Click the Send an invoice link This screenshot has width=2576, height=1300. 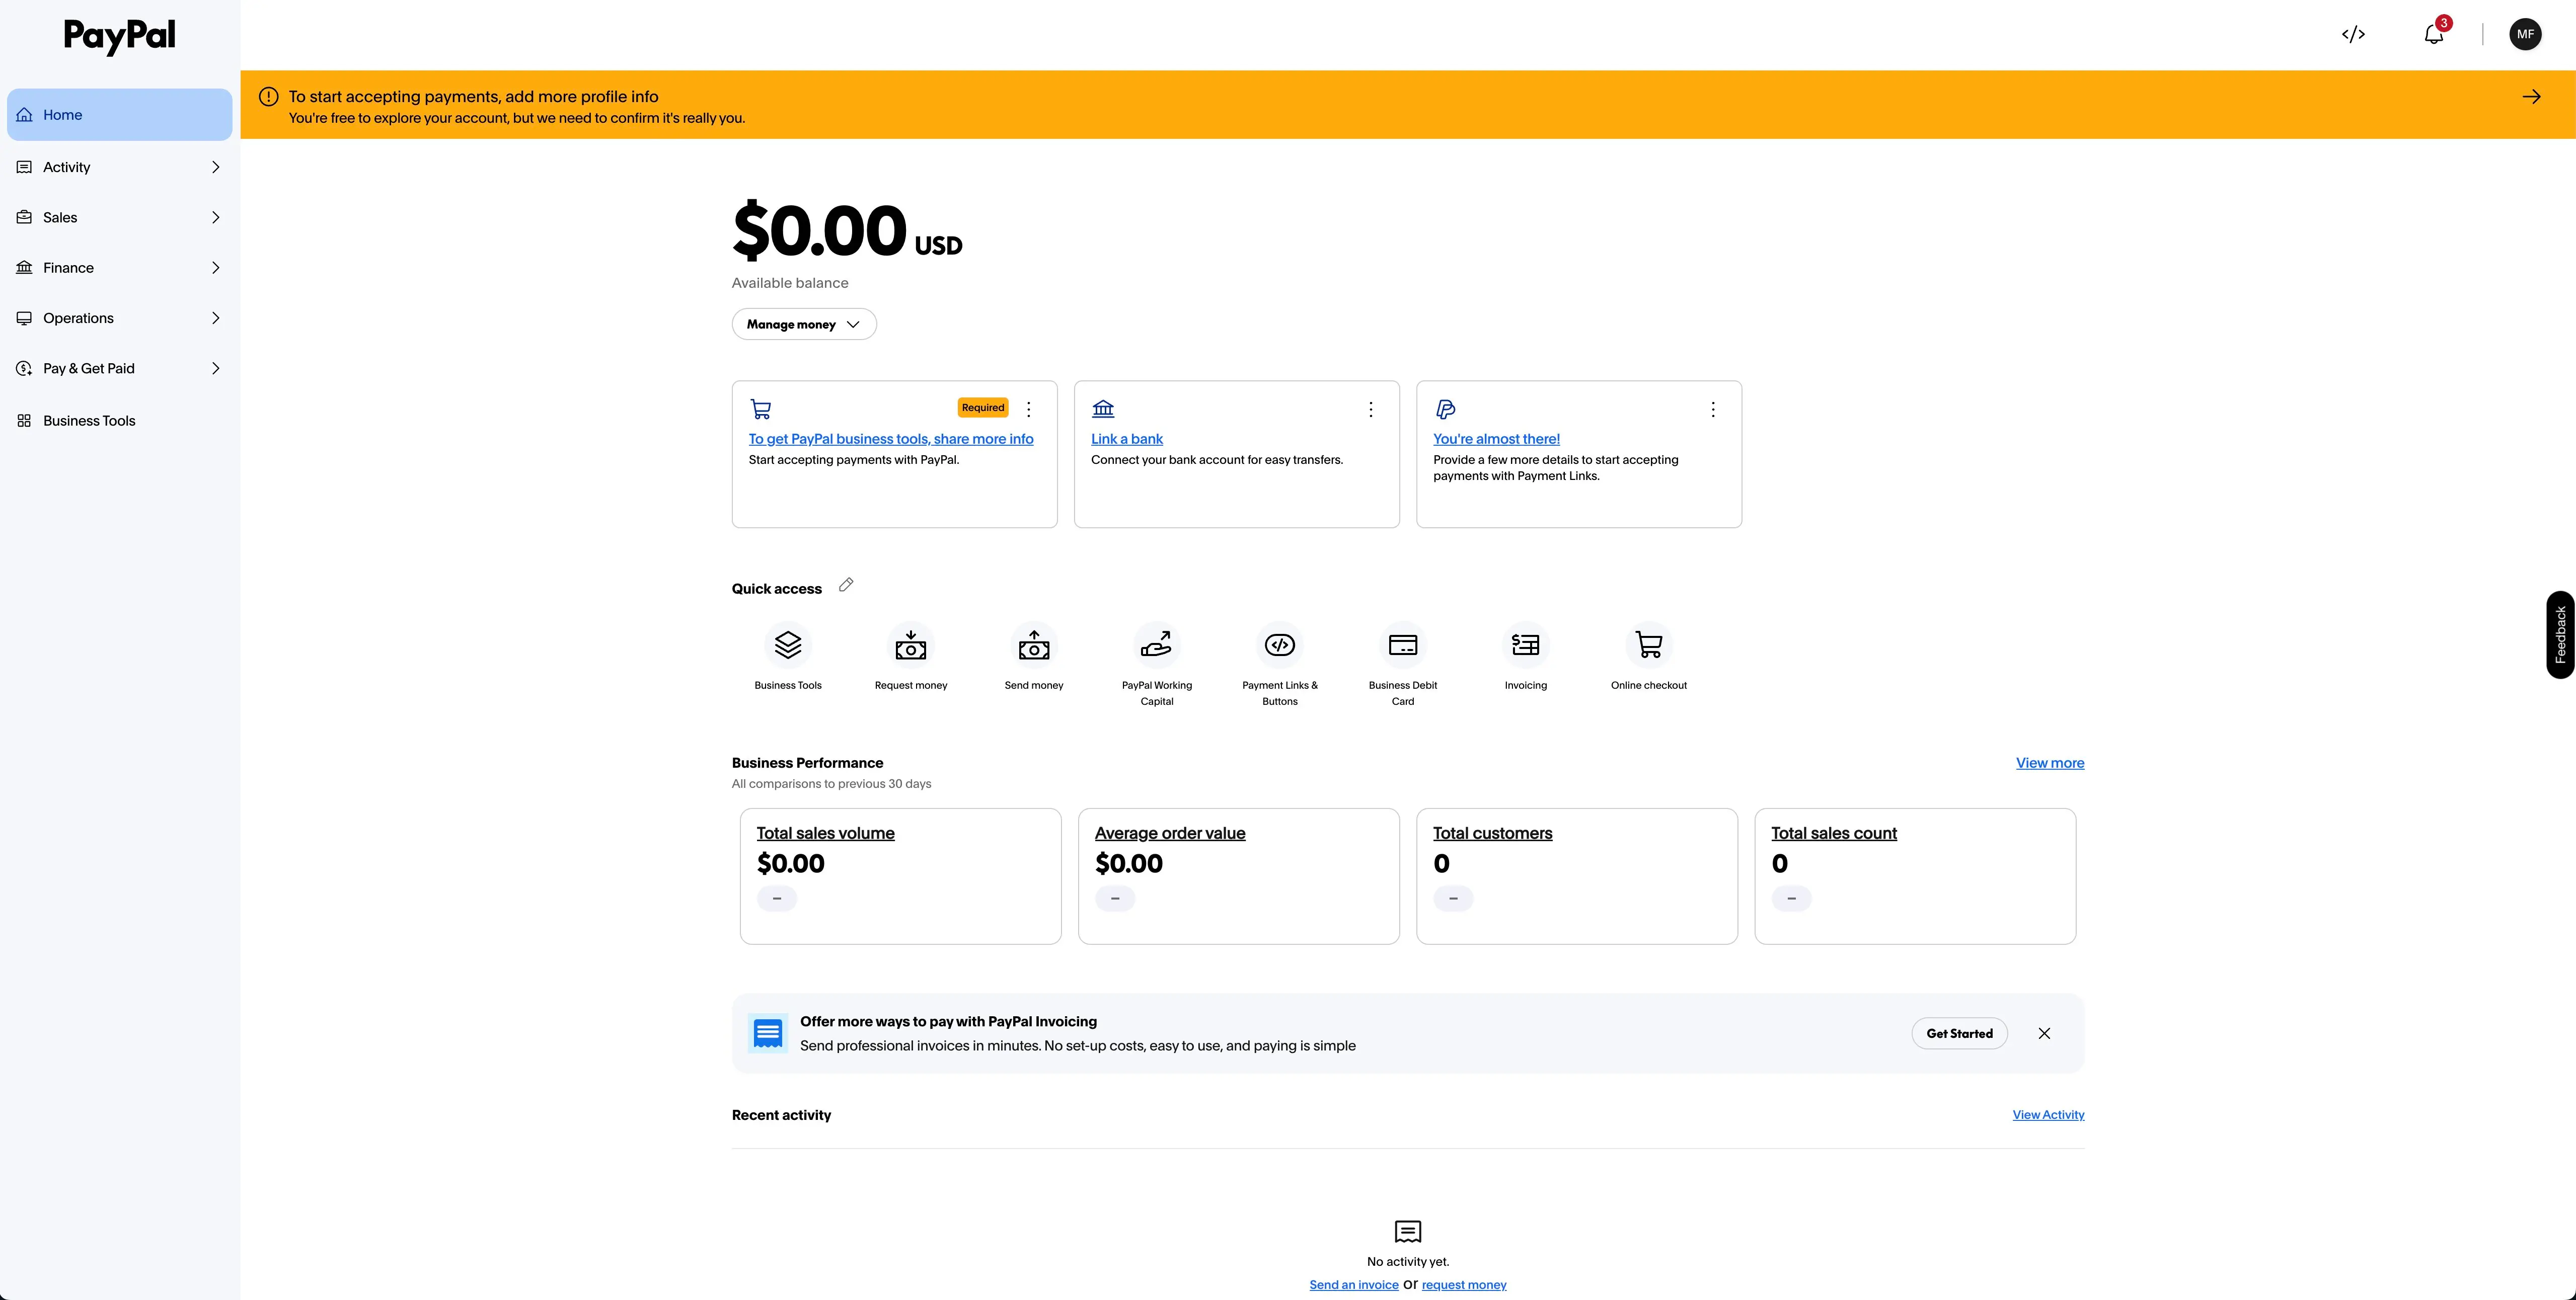click(x=1354, y=1285)
